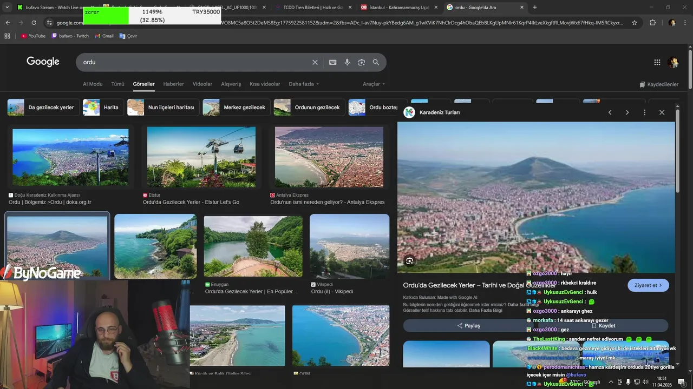Select the 'Ordunun gezilecek' chip
The width and height of the screenshot is (693, 389).
[309, 107]
